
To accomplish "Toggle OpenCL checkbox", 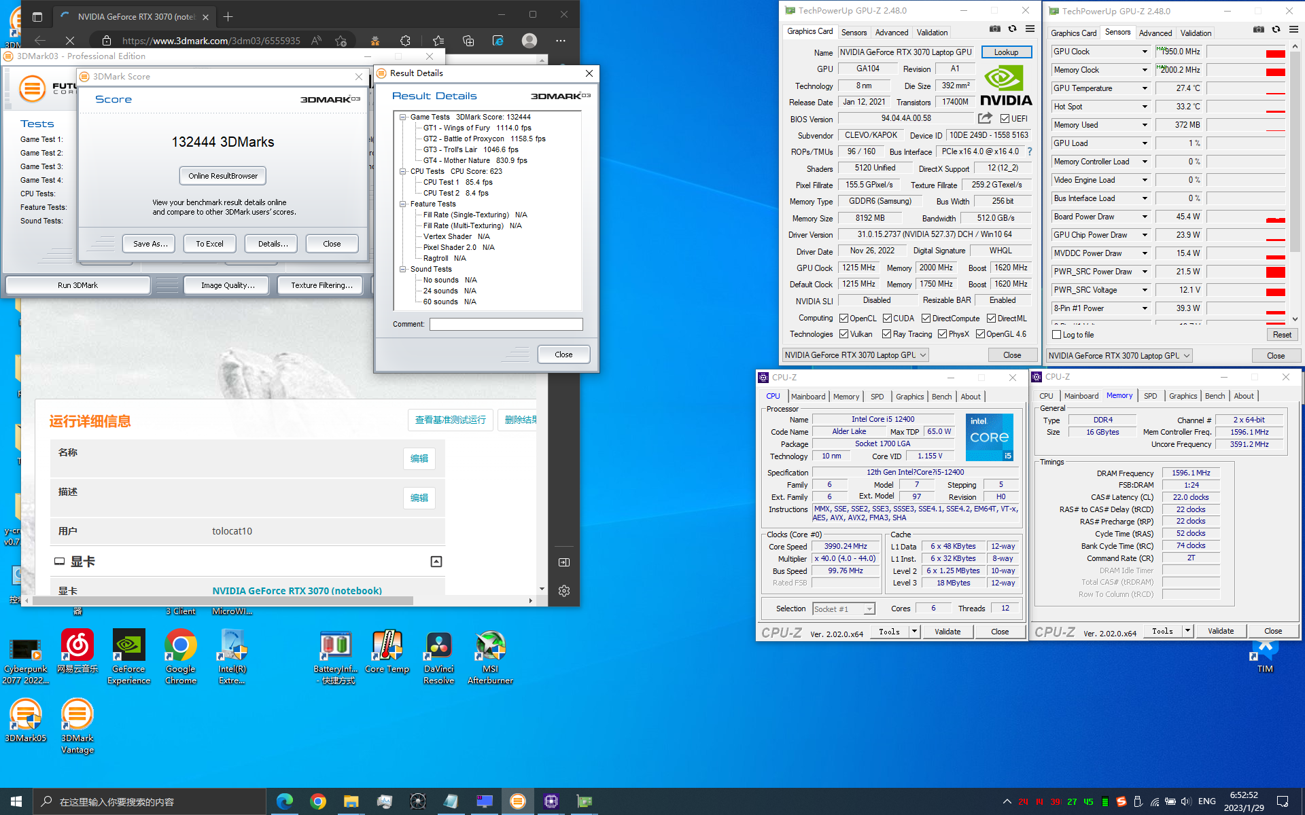I will click(843, 319).
